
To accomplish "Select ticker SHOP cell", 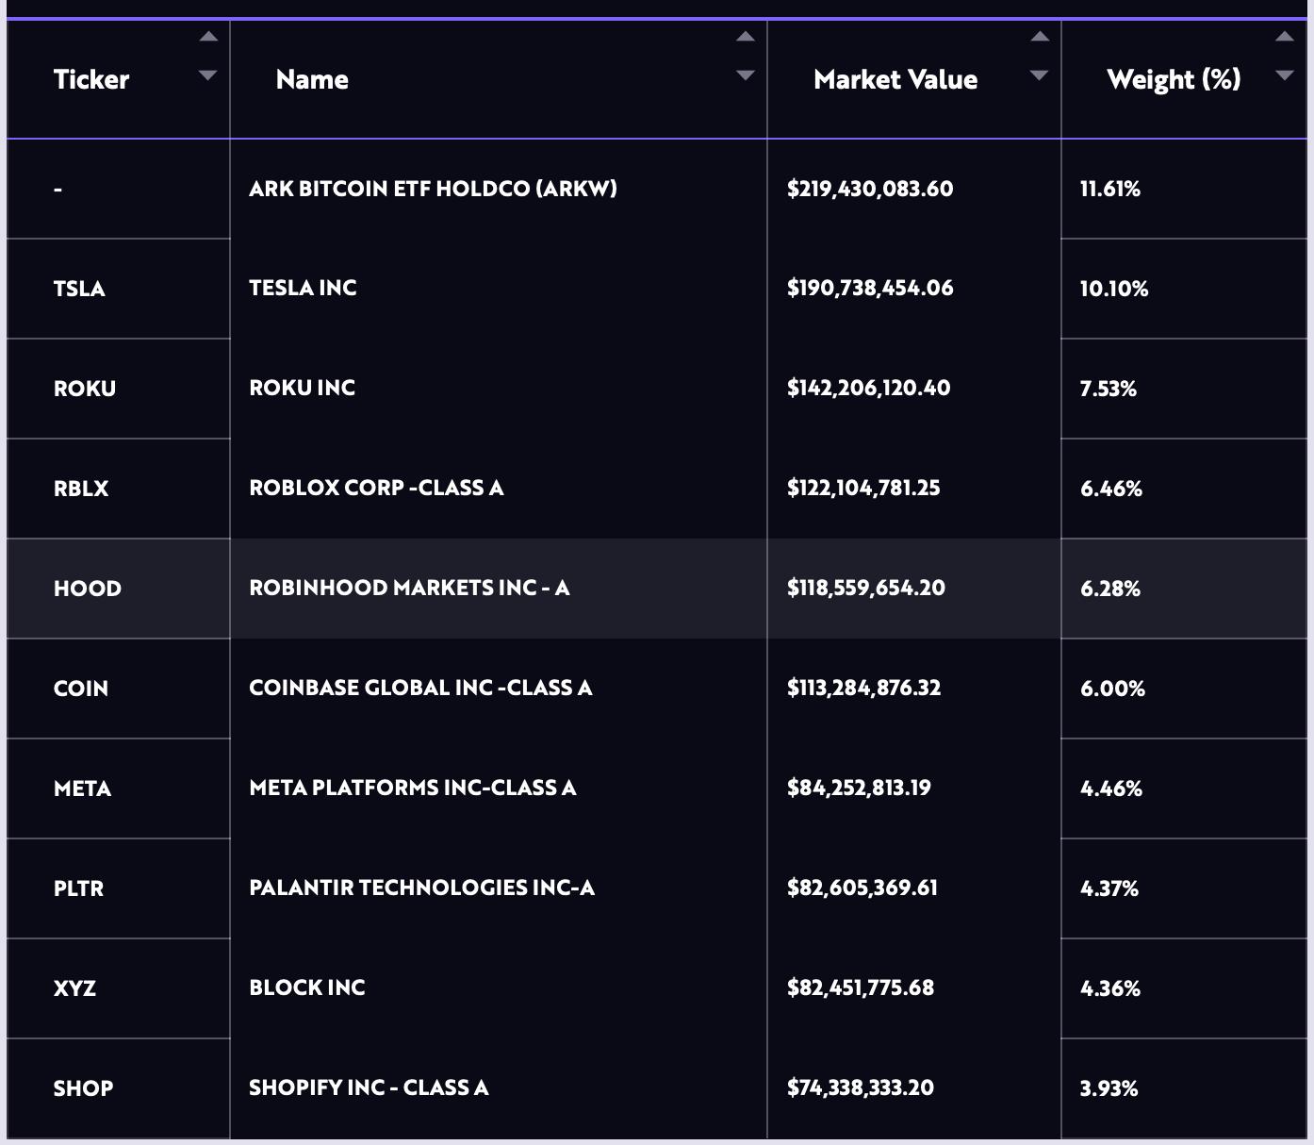I will click(119, 1088).
